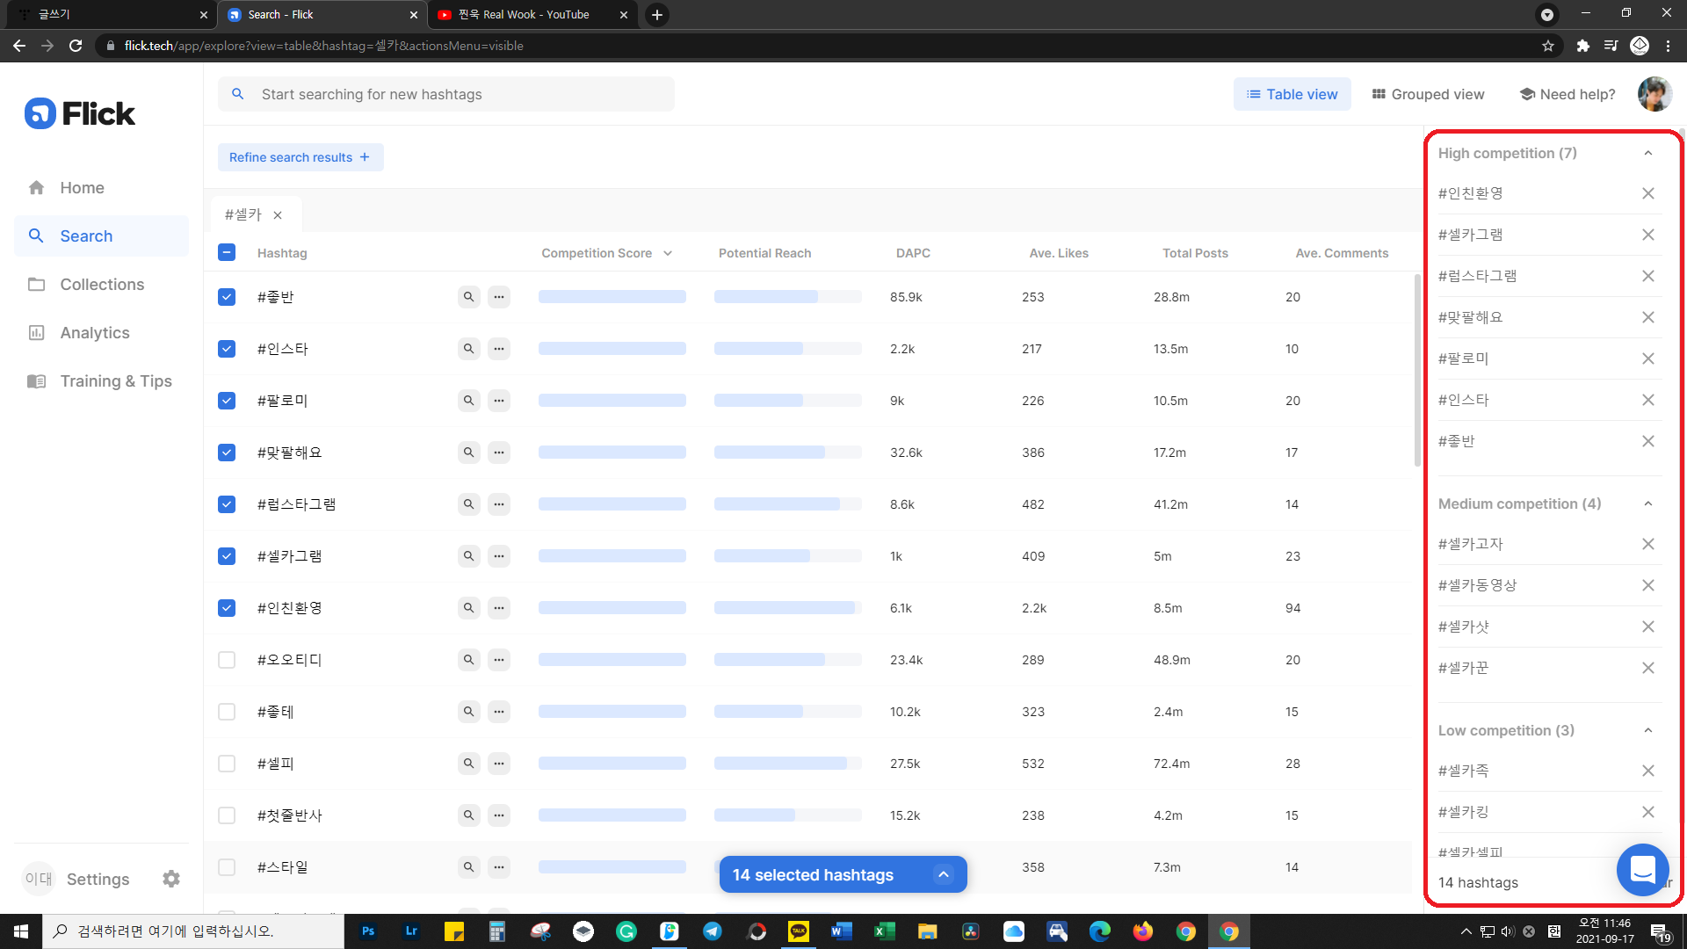Click magnifier icon beside #좋반 row

coord(468,297)
